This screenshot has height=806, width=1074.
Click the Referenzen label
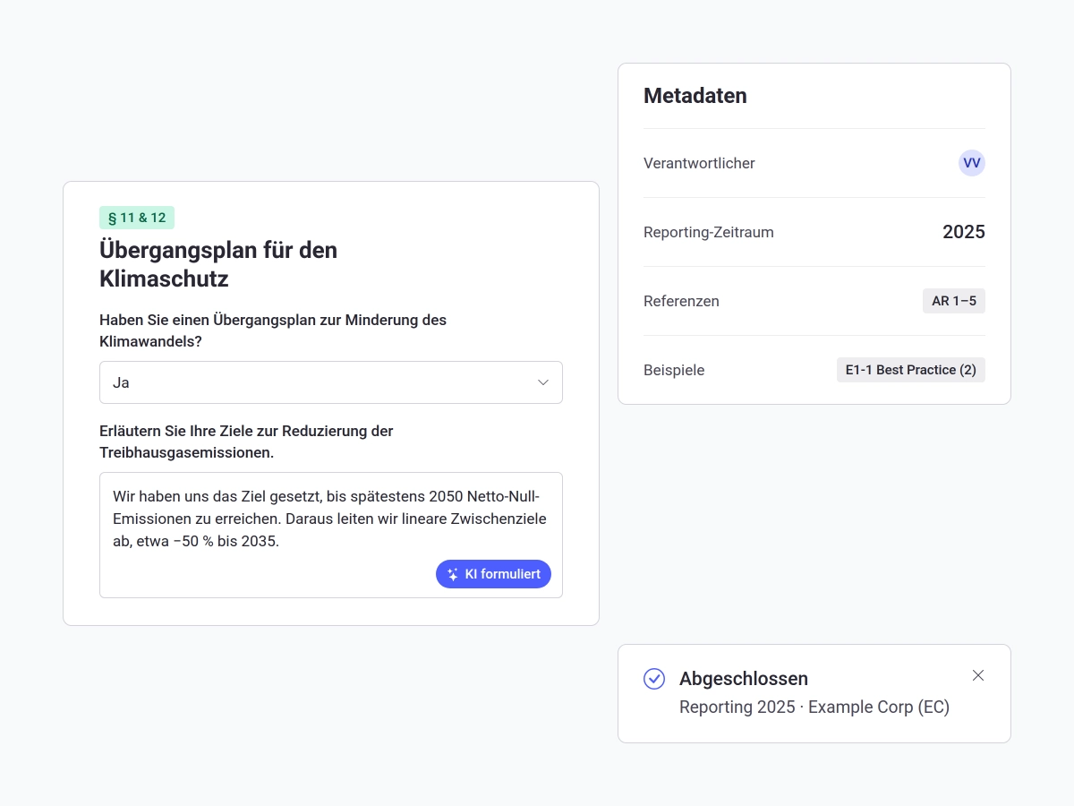[681, 301]
